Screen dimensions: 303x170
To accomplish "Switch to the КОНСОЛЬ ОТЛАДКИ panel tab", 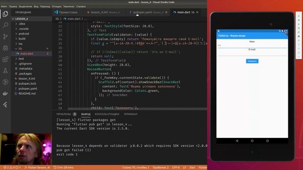I will (x=107, y=114).
